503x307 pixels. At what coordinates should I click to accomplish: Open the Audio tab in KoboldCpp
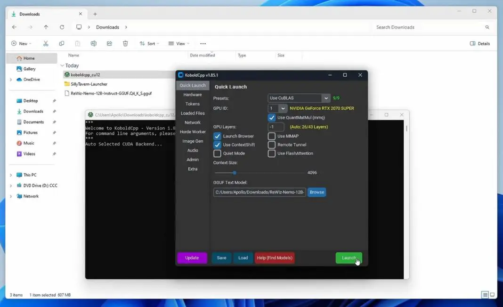coord(193,151)
